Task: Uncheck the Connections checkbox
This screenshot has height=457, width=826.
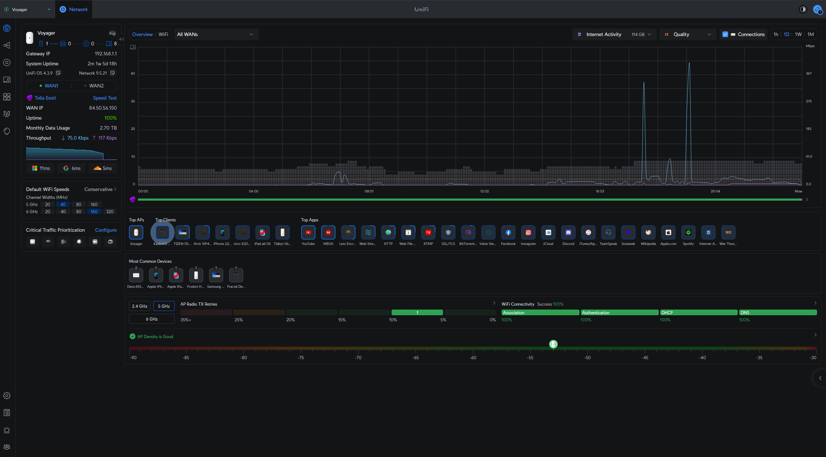Action: pyautogui.click(x=725, y=34)
